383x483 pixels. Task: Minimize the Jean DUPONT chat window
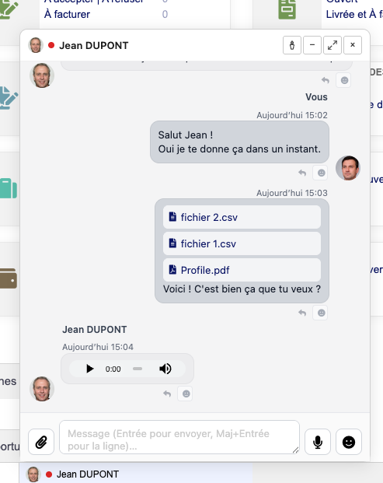point(312,45)
